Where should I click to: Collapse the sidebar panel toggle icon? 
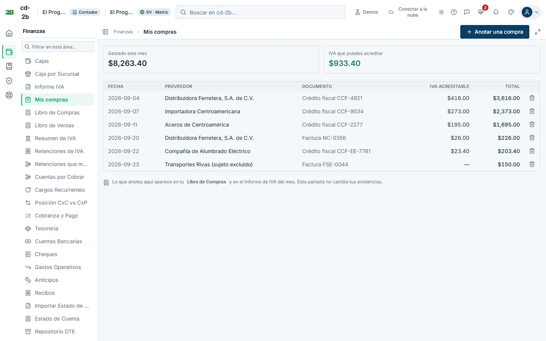click(x=105, y=32)
